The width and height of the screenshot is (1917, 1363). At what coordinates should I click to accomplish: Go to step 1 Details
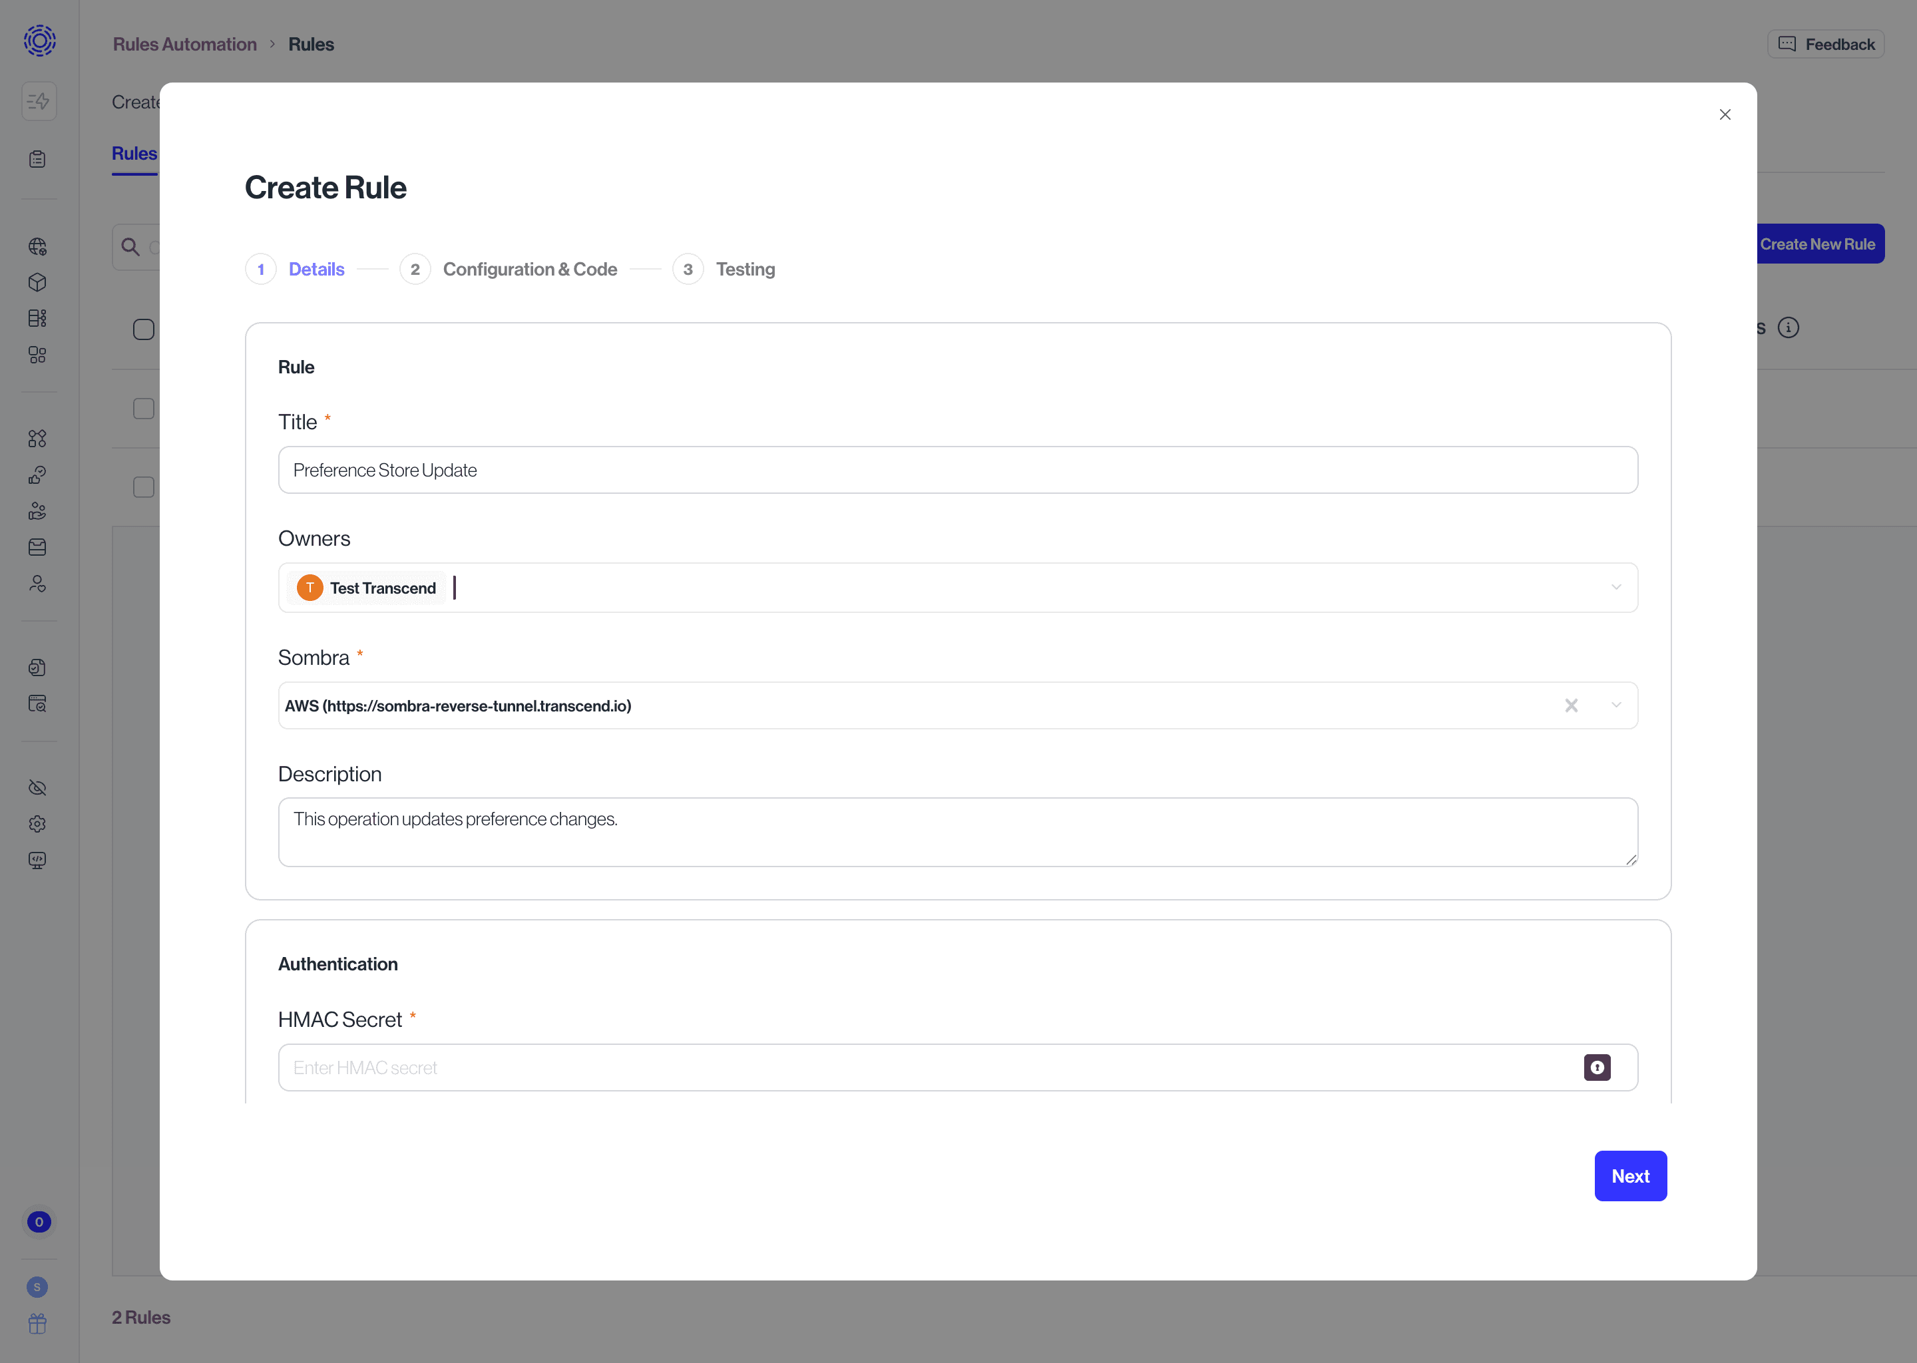point(296,270)
